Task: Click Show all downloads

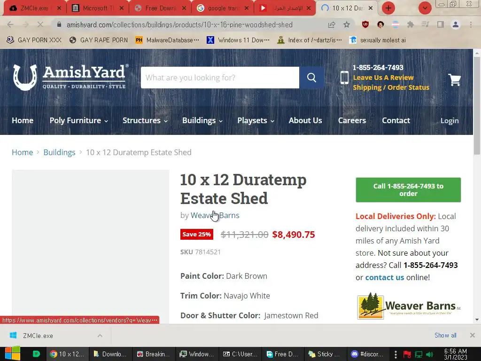Action: click(445, 335)
